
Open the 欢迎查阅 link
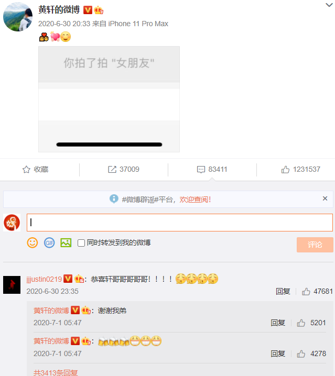click(x=195, y=200)
